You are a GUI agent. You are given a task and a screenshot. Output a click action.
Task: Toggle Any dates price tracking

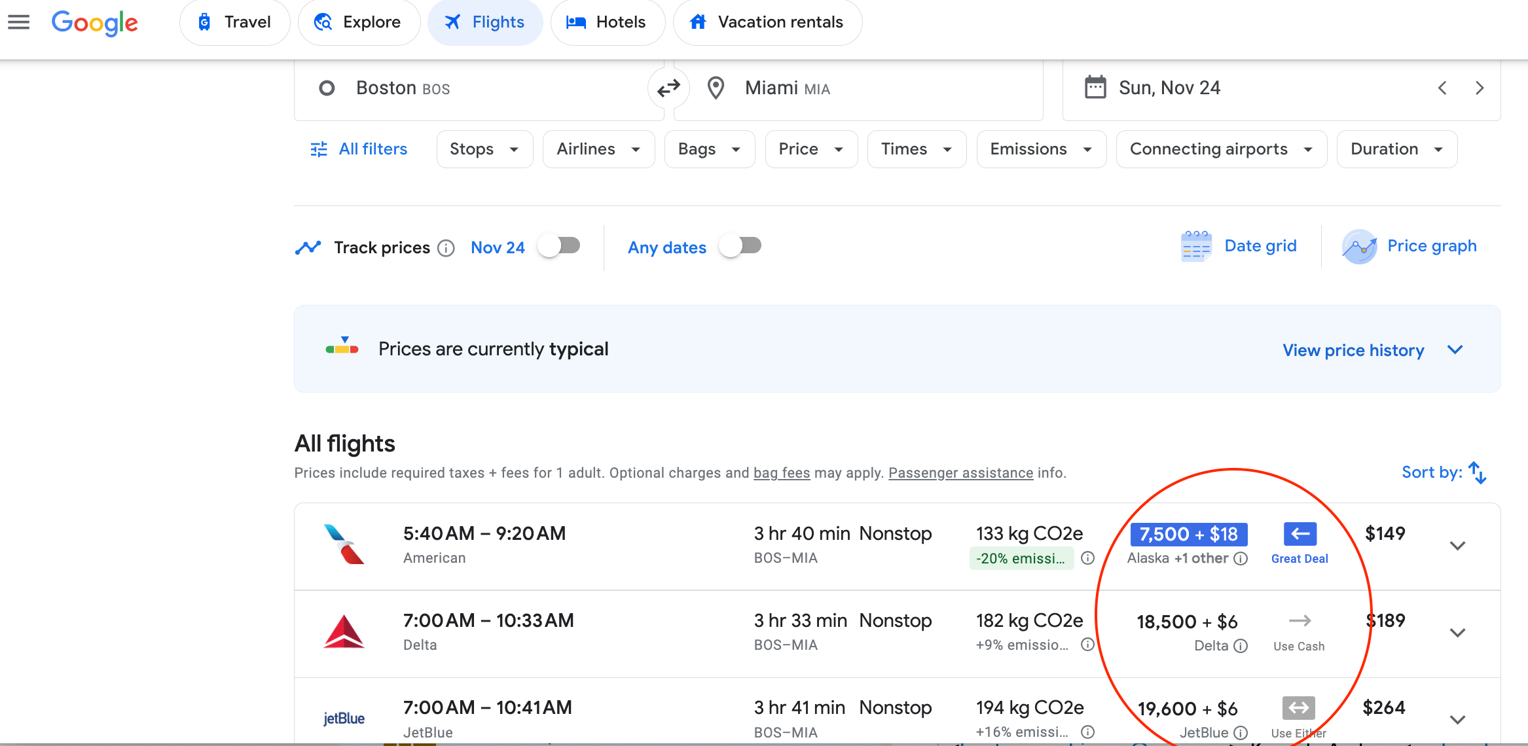[740, 247]
